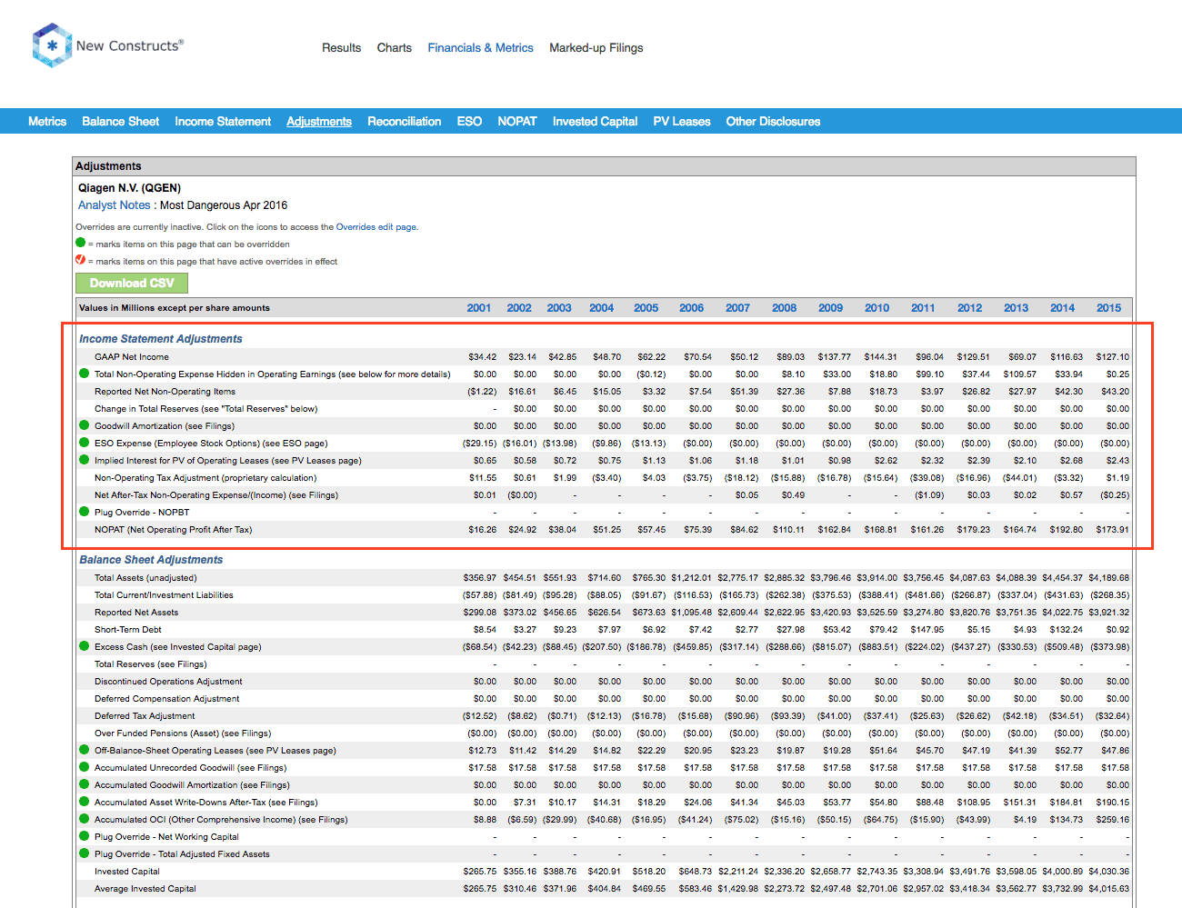Click the 2005 year column header
This screenshot has height=908, width=1182.
click(x=646, y=308)
